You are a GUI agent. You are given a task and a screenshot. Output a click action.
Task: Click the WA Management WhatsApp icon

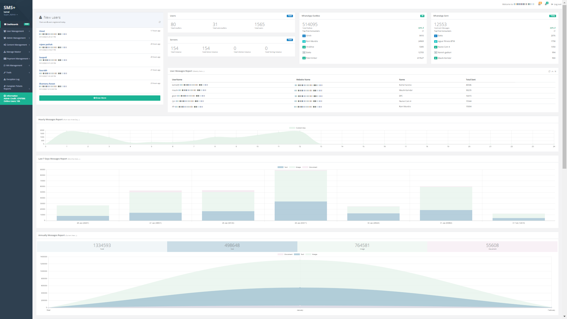[5, 66]
